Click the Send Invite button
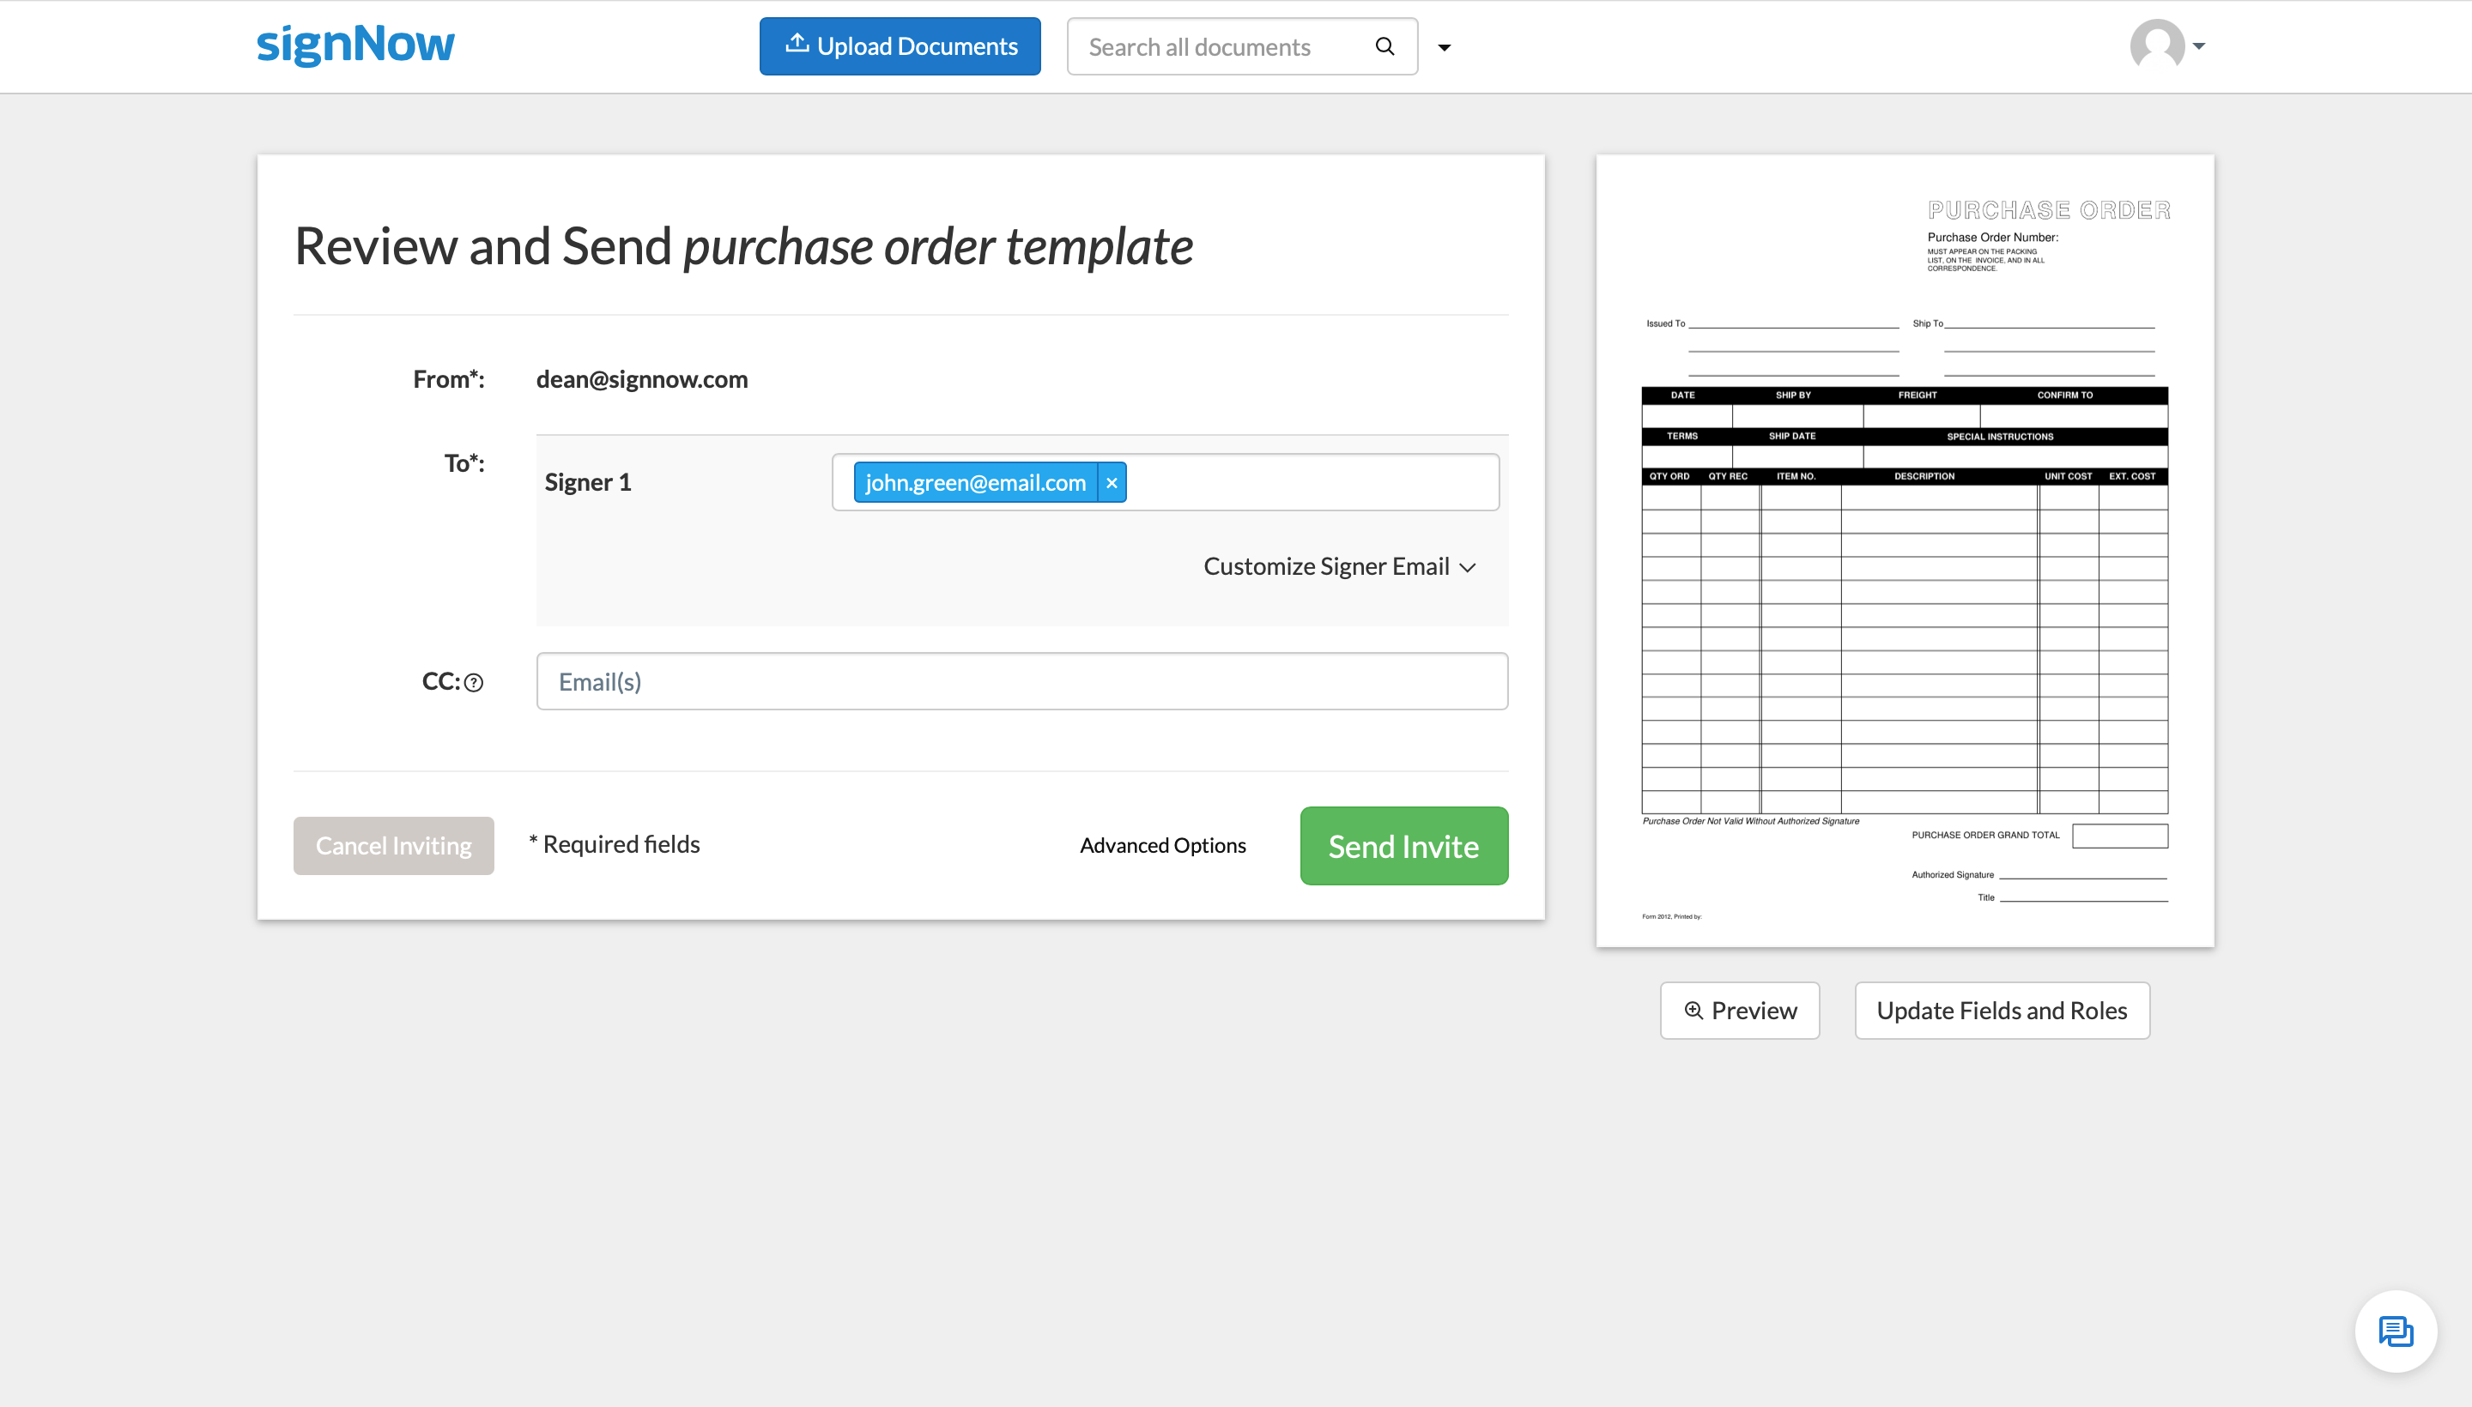 [x=1404, y=845]
